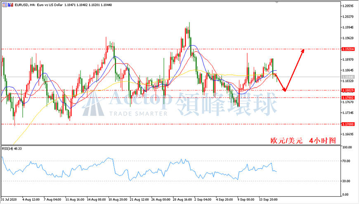Viewport: 359px width, 204px height.
Task: Click the '31 Jul 2020' date label
Action: coord(9,199)
